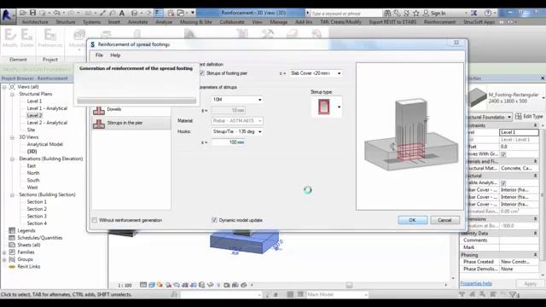Screen dimensions: 546x307
Task: Switch to the Collaborate ribbon tab
Action: [x=232, y=22]
